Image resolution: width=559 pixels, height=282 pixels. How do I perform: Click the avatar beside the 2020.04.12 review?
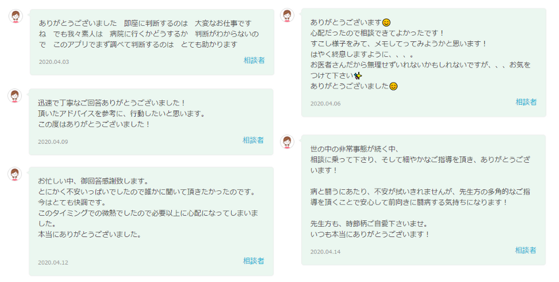coord(15,174)
